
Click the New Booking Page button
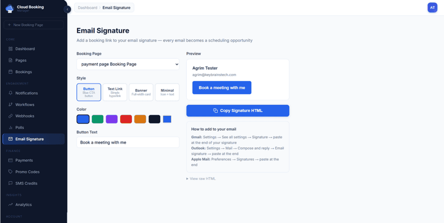pos(33,25)
